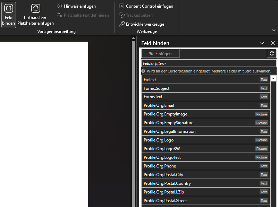Collapse the ribbon with the chevron arrow

pos(273,30)
